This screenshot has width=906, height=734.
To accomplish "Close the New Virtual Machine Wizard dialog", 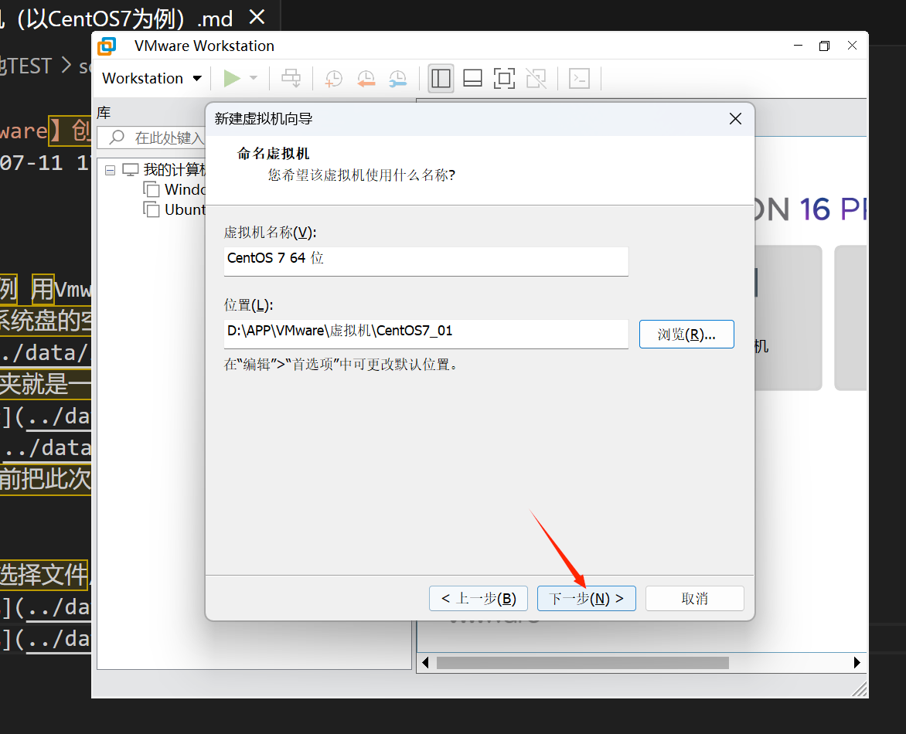I will click(735, 119).
